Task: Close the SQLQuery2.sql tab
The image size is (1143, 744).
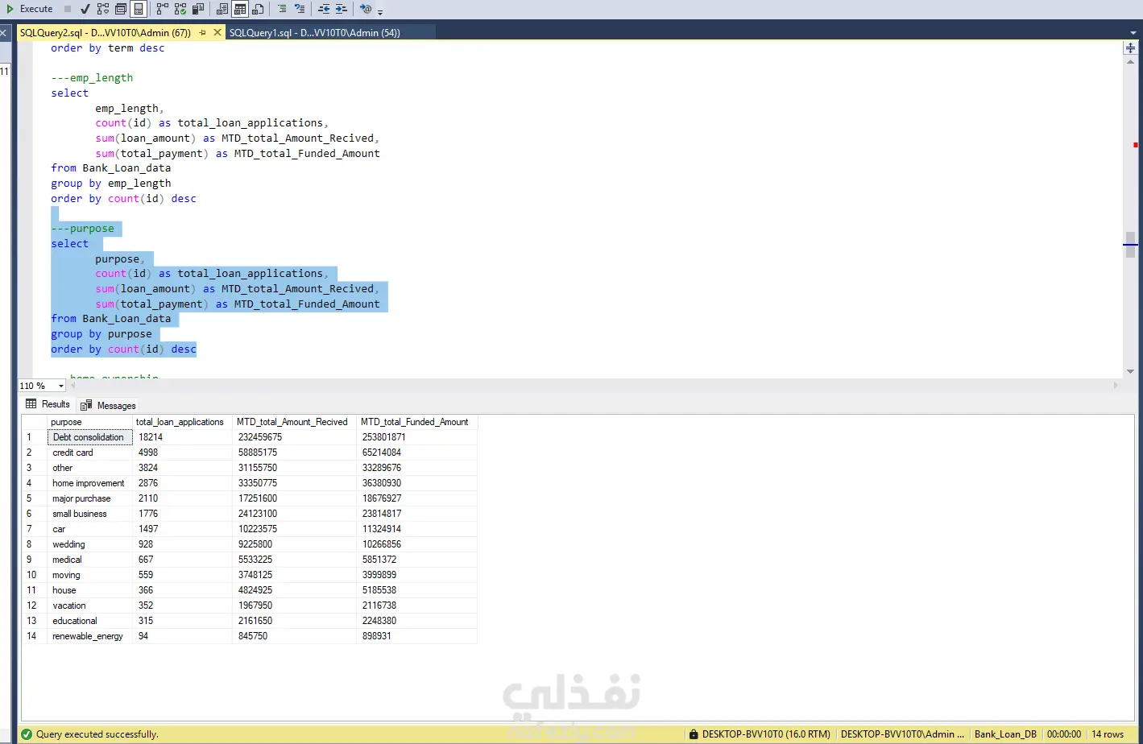Action: coord(217,33)
